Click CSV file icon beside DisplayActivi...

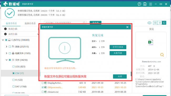(46, 83)
